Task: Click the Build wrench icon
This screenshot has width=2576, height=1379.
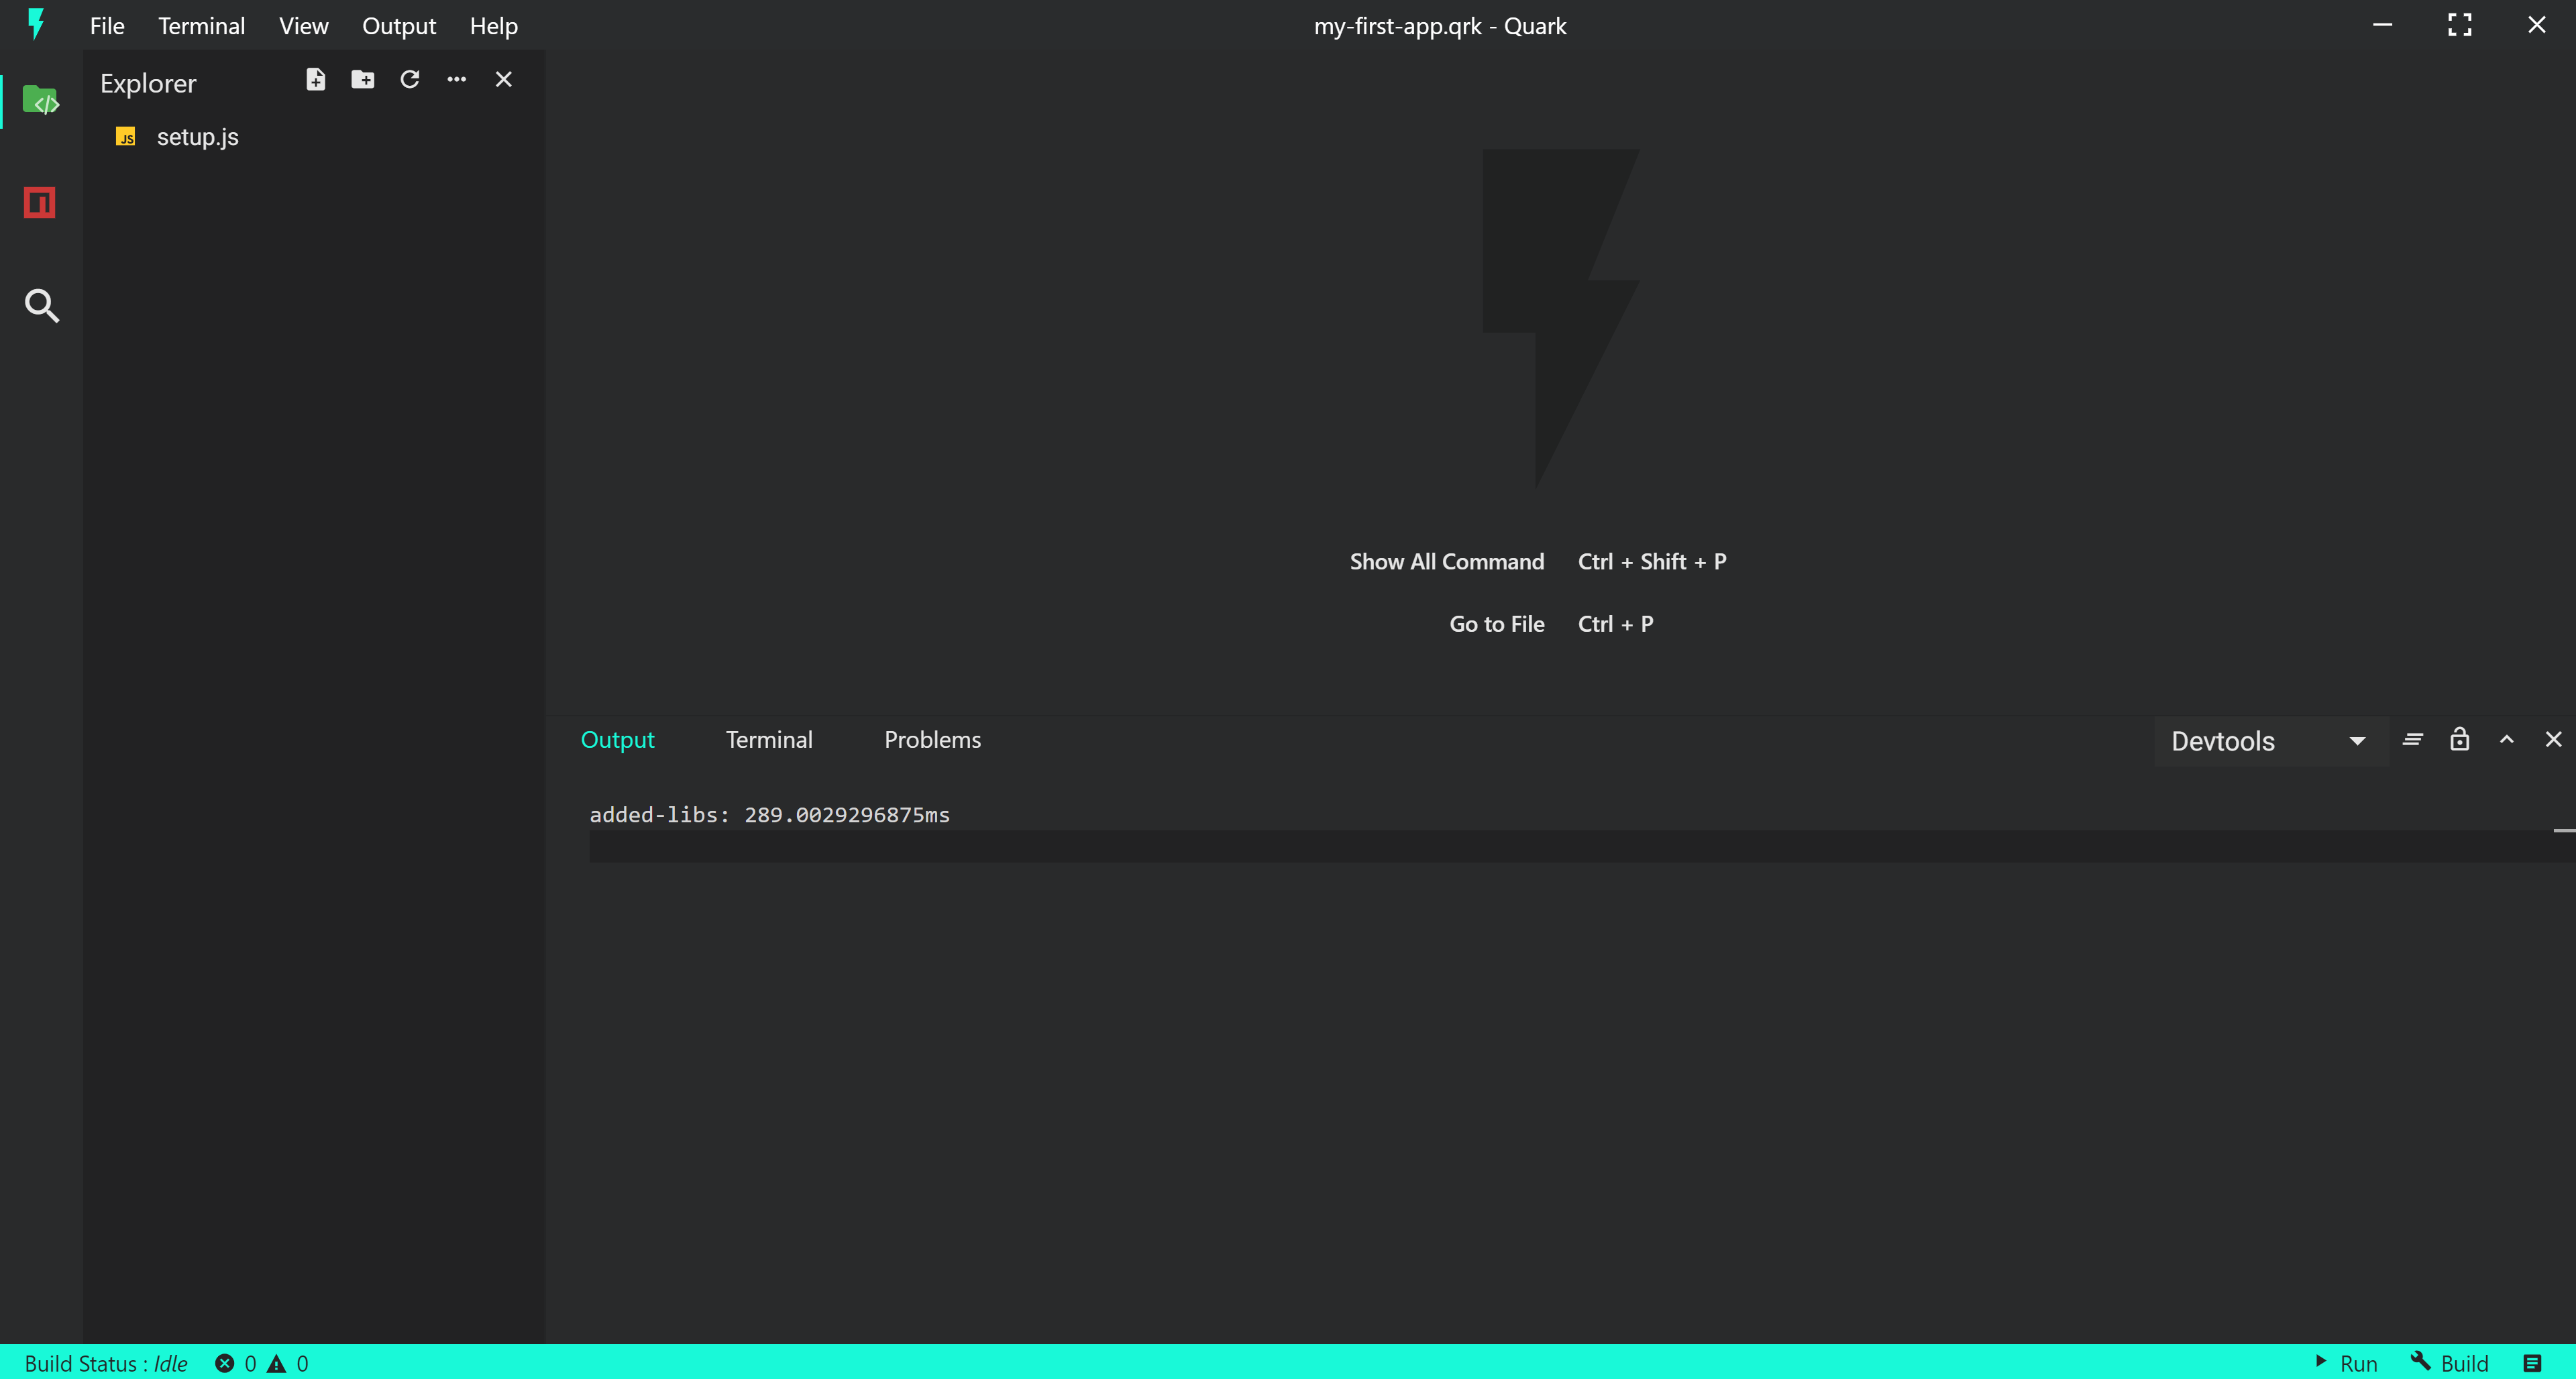Action: 2420,1361
